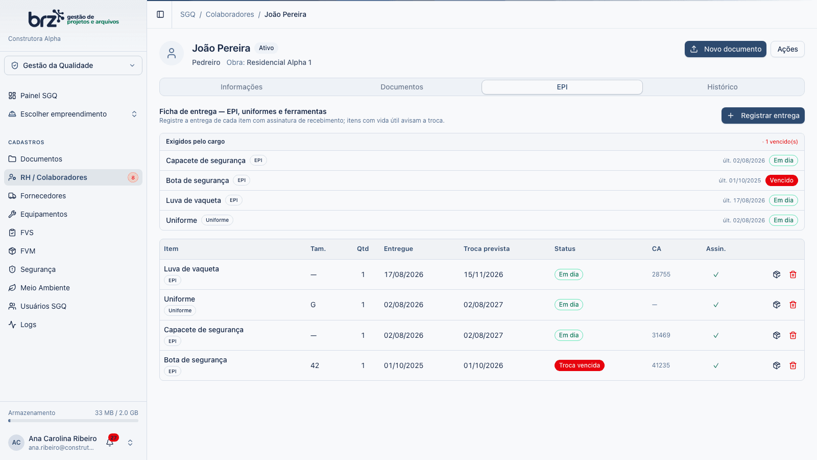Click the Troca vencida status badge
817x460 pixels.
(x=580, y=365)
